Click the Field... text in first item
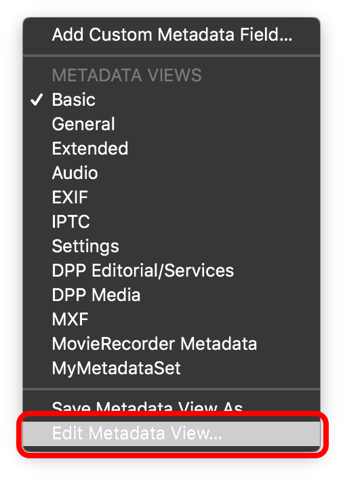Viewport: 343px width, 480px height. pyautogui.click(x=266, y=35)
